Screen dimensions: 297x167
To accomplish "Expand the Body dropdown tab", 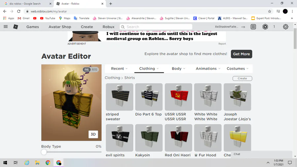I will 179,69.
